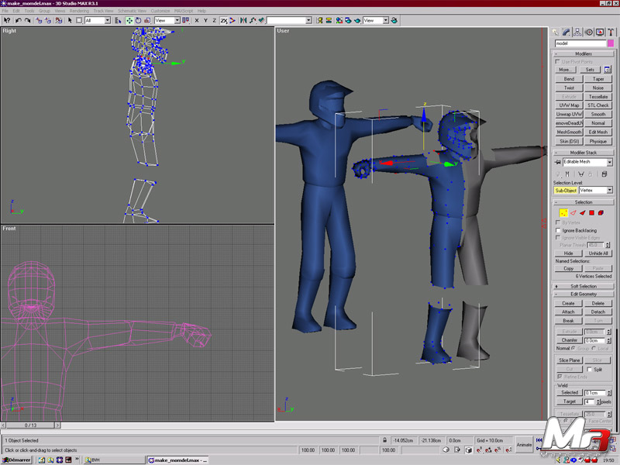
Task: Click the Element selection cube icon
Action: tap(601, 212)
